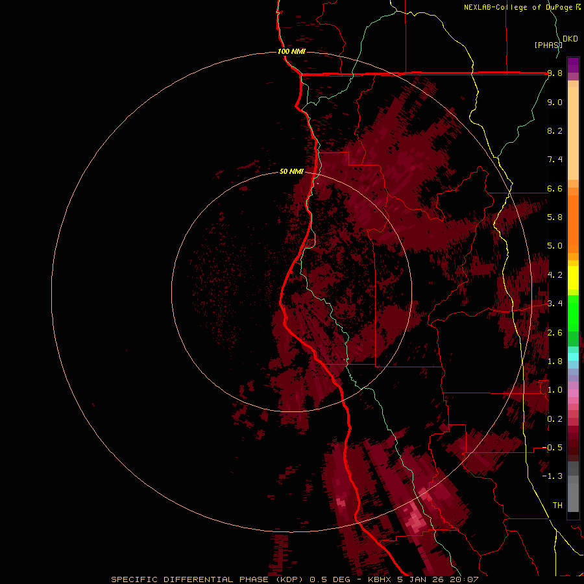Select the -1.3 legend label
The height and width of the screenshot is (584, 584).
pos(552,476)
